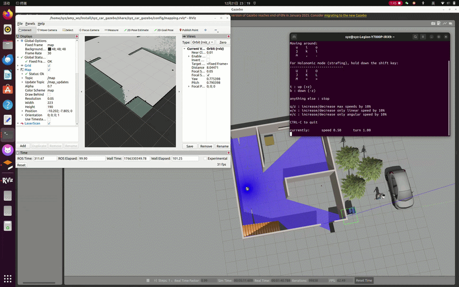Click the Wall Time field
The height and width of the screenshot is (287, 459).
(137, 158)
